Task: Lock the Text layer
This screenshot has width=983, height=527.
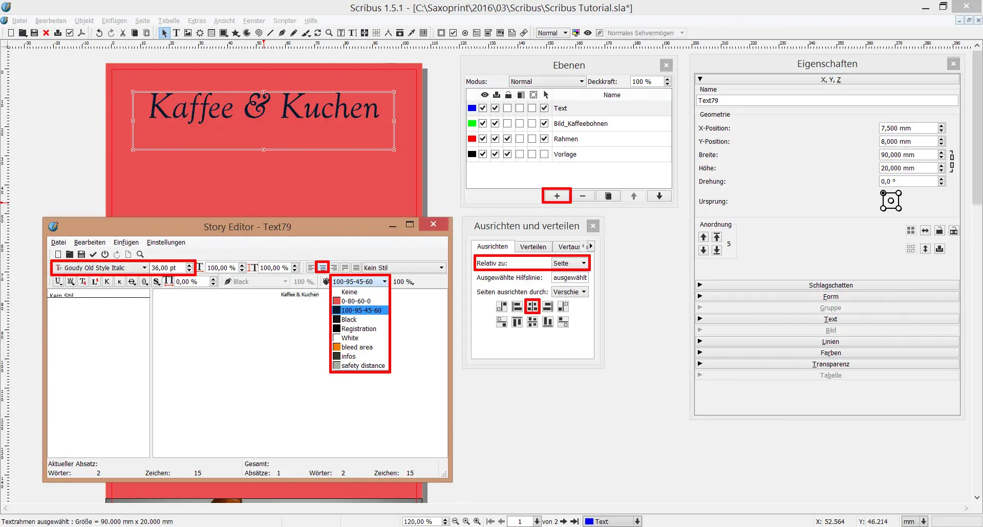Action: tap(508, 108)
